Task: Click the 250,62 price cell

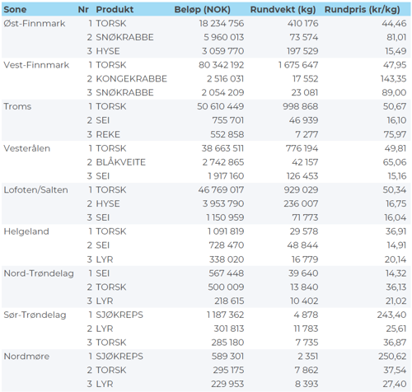Action: pos(392,357)
